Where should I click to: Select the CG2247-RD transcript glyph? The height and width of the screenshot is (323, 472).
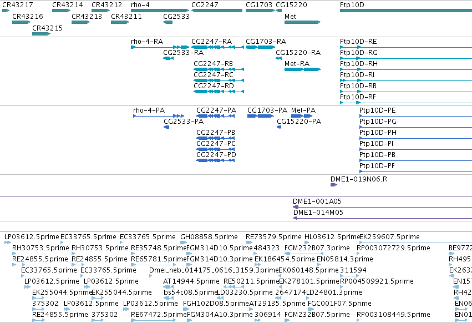(x=219, y=92)
